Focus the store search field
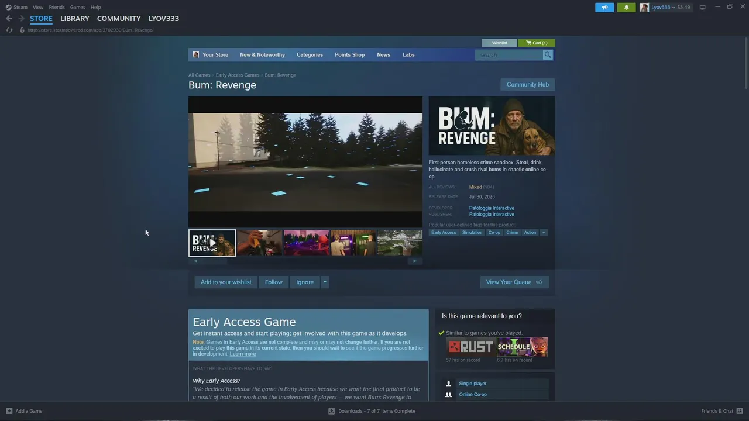The height and width of the screenshot is (421, 749). pyautogui.click(x=509, y=54)
